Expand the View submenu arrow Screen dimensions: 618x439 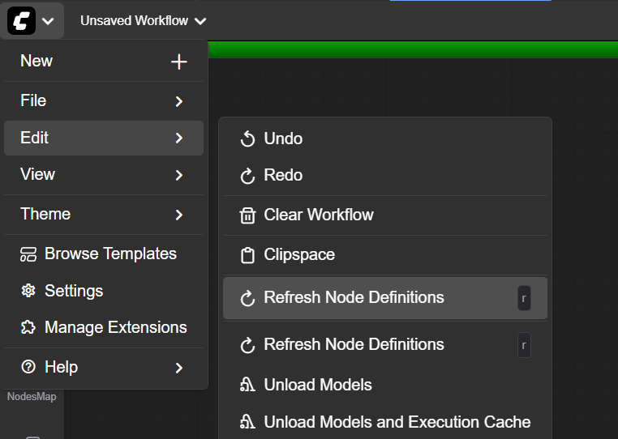[179, 175]
